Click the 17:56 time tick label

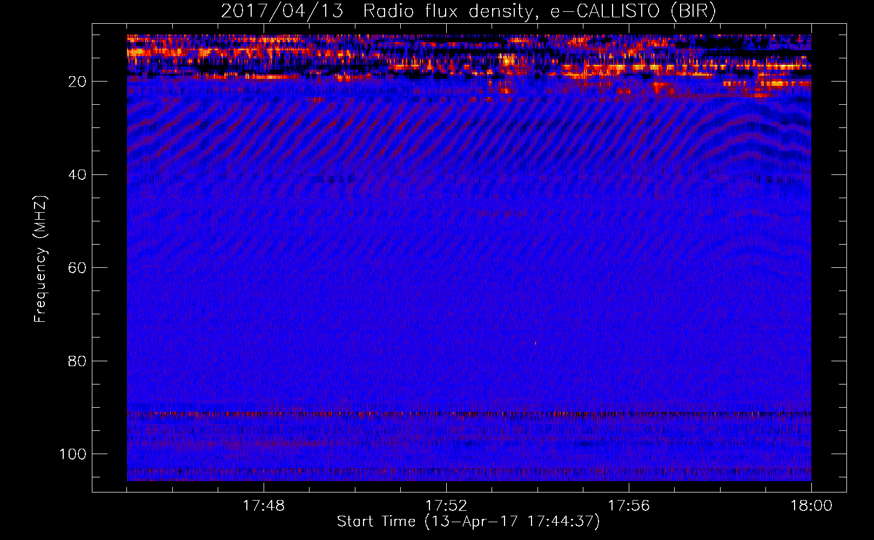[x=629, y=506]
